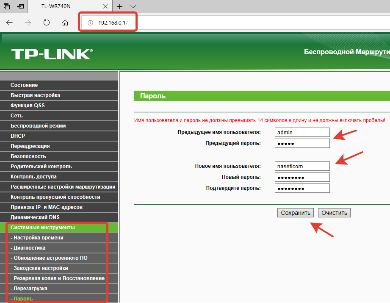Click the set tabs aside icon

coord(20,6)
